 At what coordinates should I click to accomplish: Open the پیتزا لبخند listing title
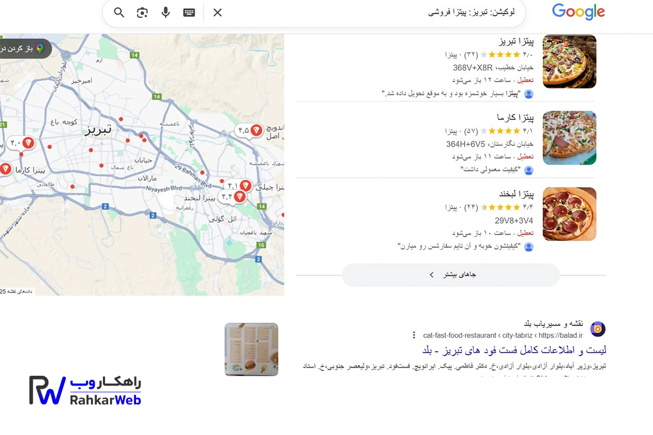click(516, 194)
